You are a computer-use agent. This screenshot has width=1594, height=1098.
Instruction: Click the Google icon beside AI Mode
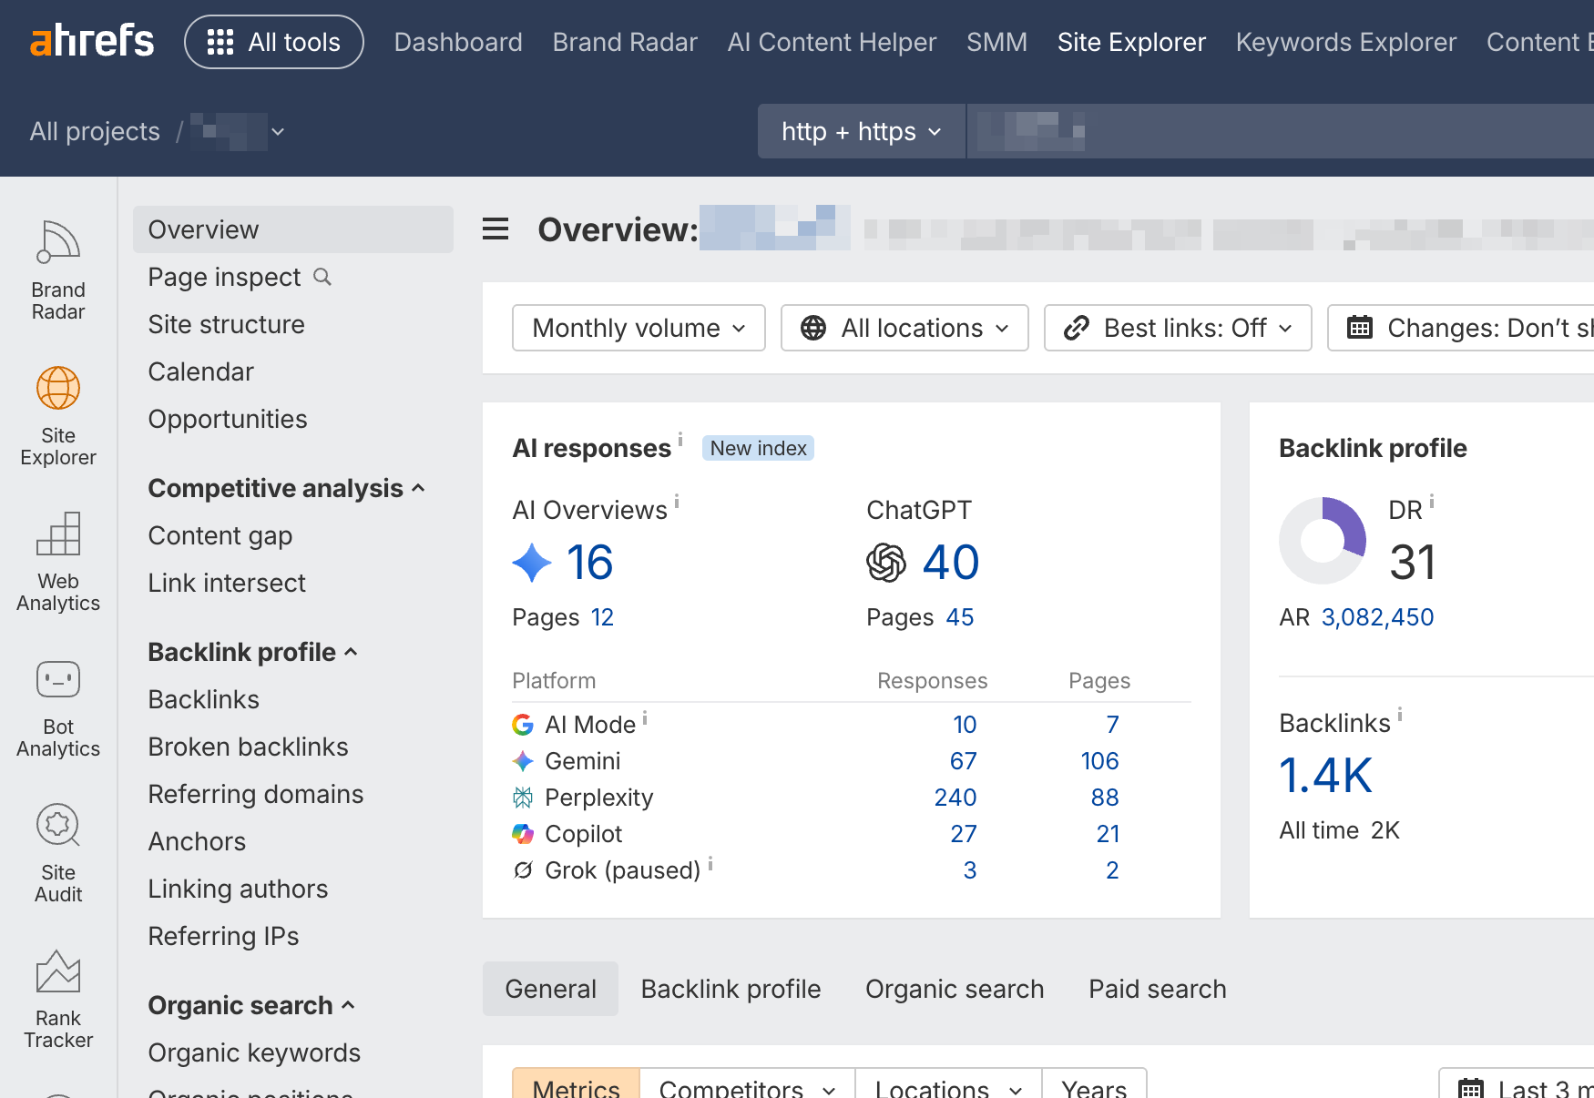[523, 725]
